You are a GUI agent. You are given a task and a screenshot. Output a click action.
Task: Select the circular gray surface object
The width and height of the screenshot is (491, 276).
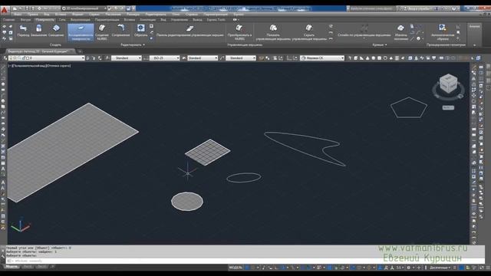pyautogui.click(x=187, y=201)
